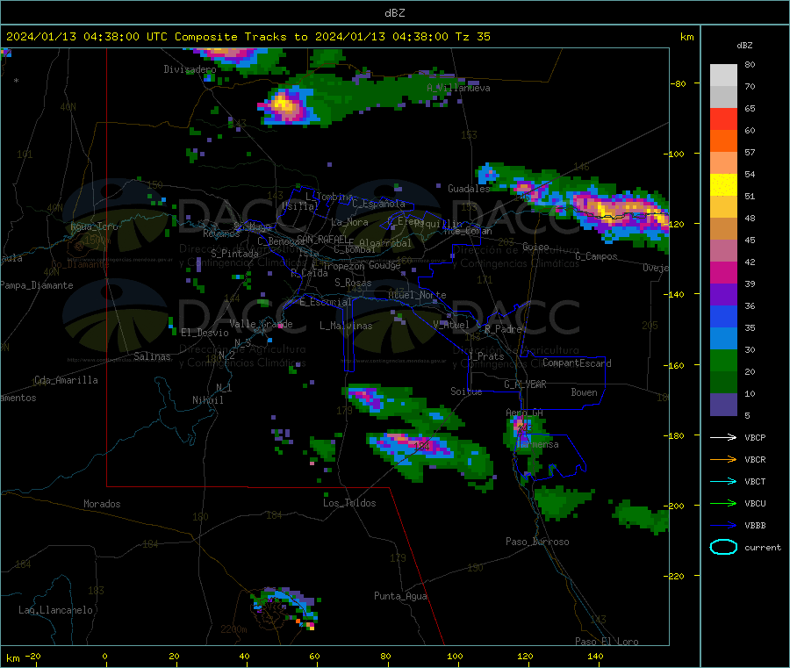The height and width of the screenshot is (668, 790).
Task: Click the Cda_Amarilla place label
Action: point(66,380)
